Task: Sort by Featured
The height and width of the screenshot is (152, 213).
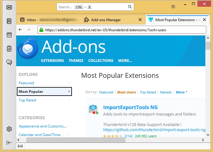Action: click(106, 92)
